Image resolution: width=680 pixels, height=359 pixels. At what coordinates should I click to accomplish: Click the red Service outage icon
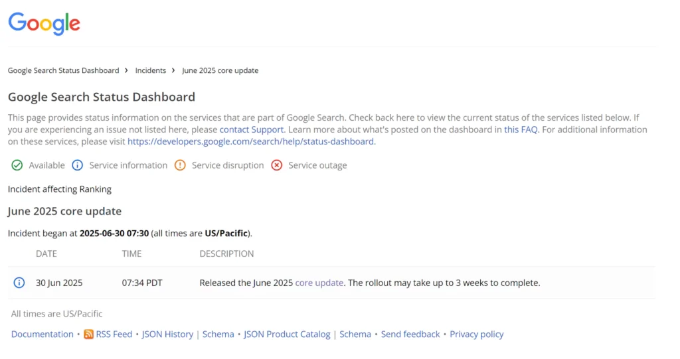pyautogui.click(x=277, y=165)
